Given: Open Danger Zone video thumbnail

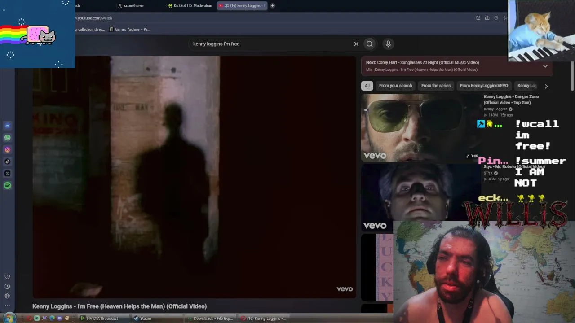Looking at the screenshot, I should tap(421, 127).
